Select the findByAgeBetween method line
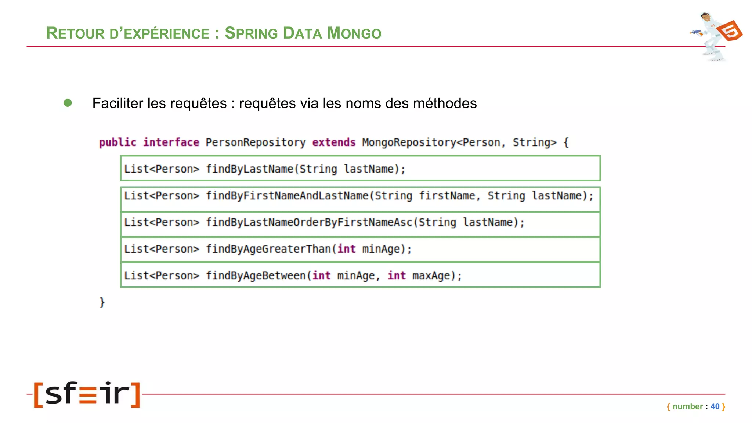 click(360, 275)
